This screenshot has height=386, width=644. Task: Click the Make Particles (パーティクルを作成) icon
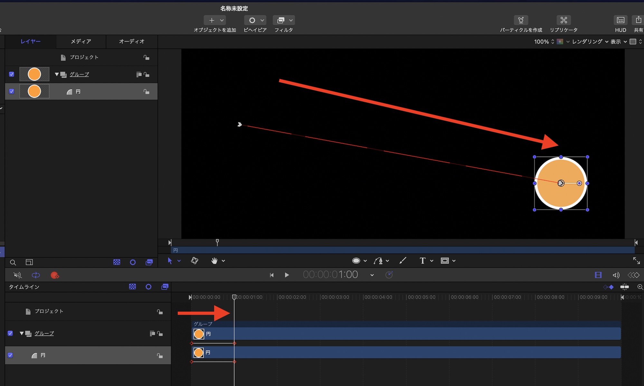(521, 20)
